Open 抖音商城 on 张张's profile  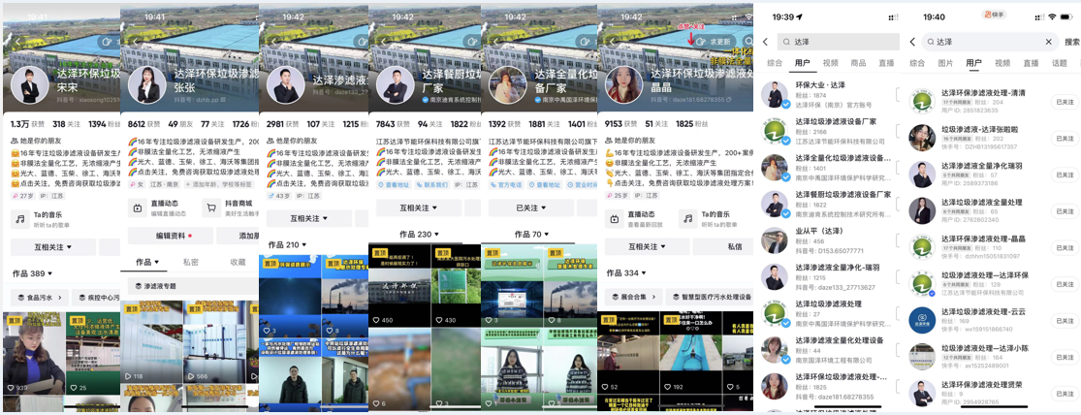point(231,207)
